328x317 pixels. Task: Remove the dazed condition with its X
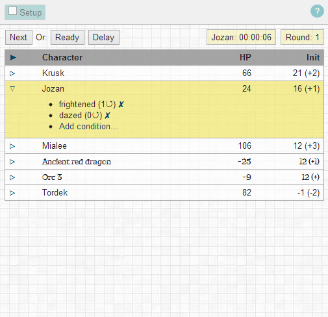[107, 116]
